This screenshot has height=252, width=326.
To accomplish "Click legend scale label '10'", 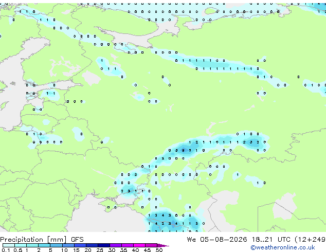I will [64, 250].
